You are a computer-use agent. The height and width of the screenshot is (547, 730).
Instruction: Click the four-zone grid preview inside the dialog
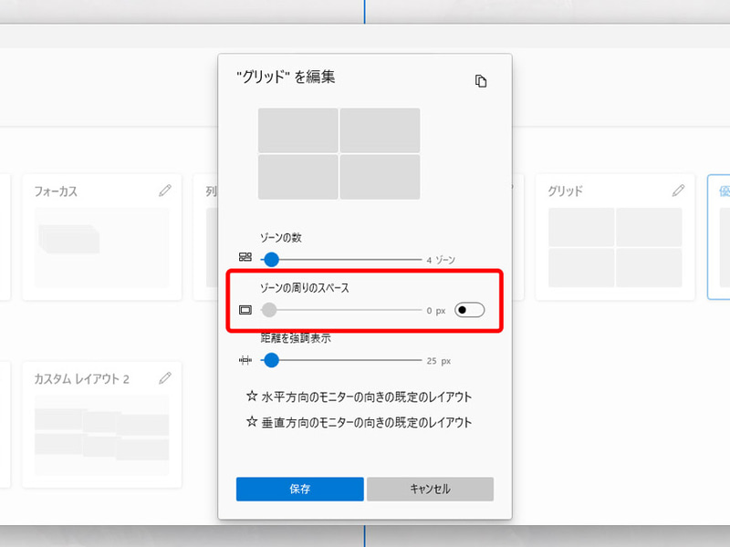[338, 153]
